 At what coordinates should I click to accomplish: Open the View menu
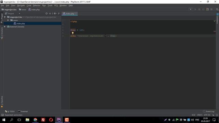(13, 5)
